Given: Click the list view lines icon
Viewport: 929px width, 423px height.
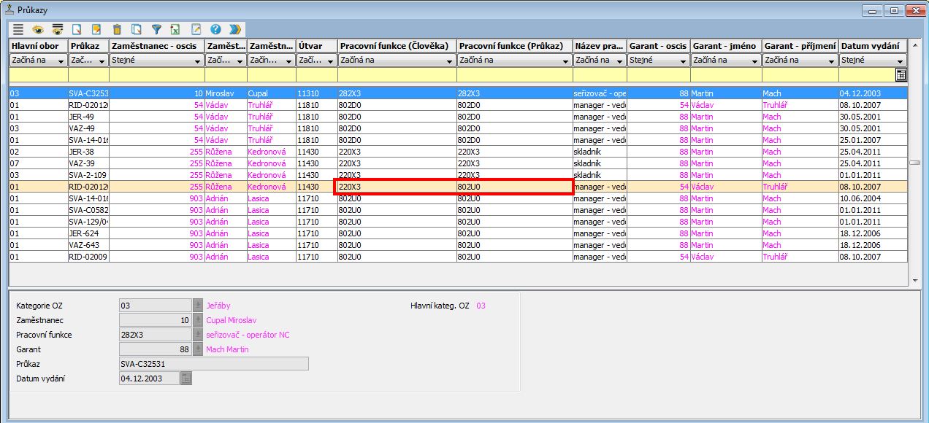Looking at the screenshot, I should (18, 29).
